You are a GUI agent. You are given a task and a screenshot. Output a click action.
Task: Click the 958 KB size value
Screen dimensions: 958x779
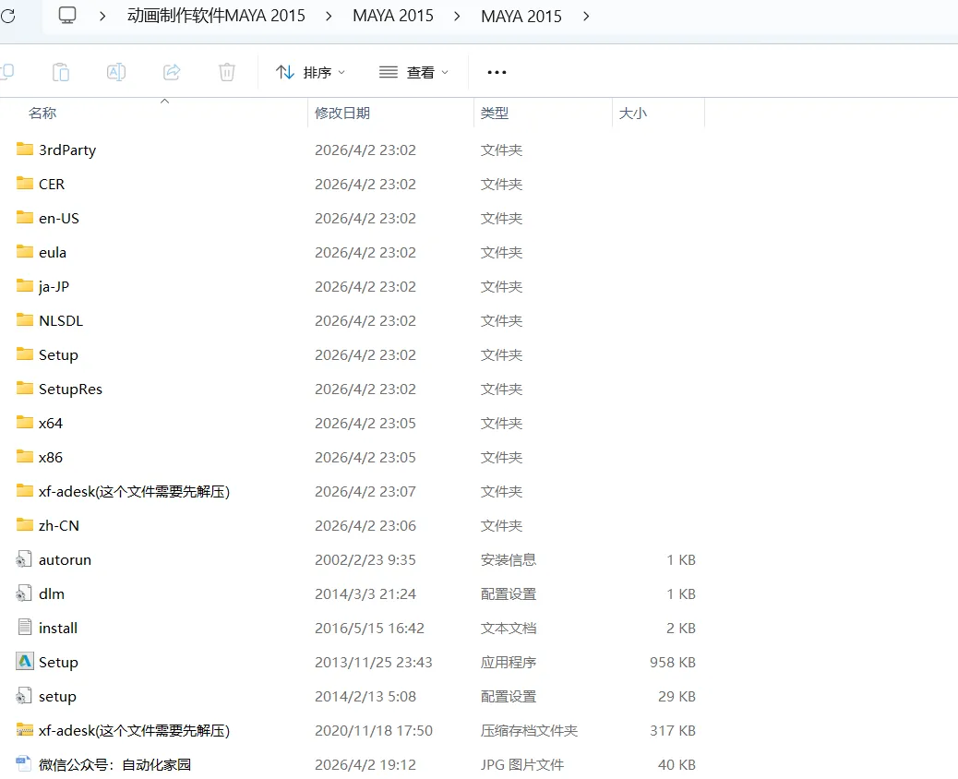click(x=673, y=663)
